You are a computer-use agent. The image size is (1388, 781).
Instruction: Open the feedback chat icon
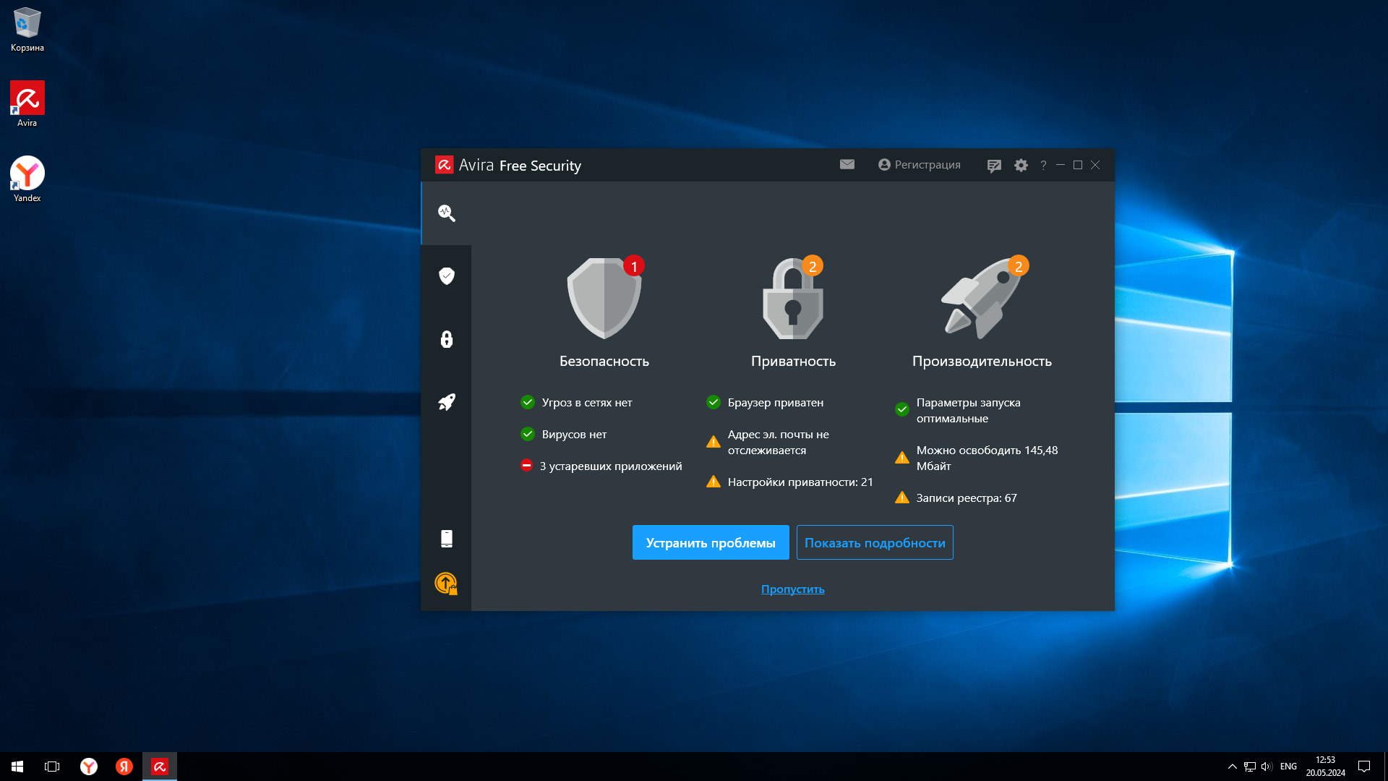click(994, 166)
